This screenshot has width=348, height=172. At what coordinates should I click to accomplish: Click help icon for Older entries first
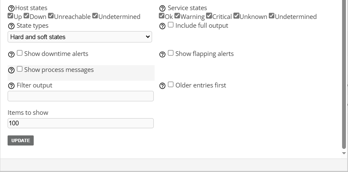pos(162,86)
